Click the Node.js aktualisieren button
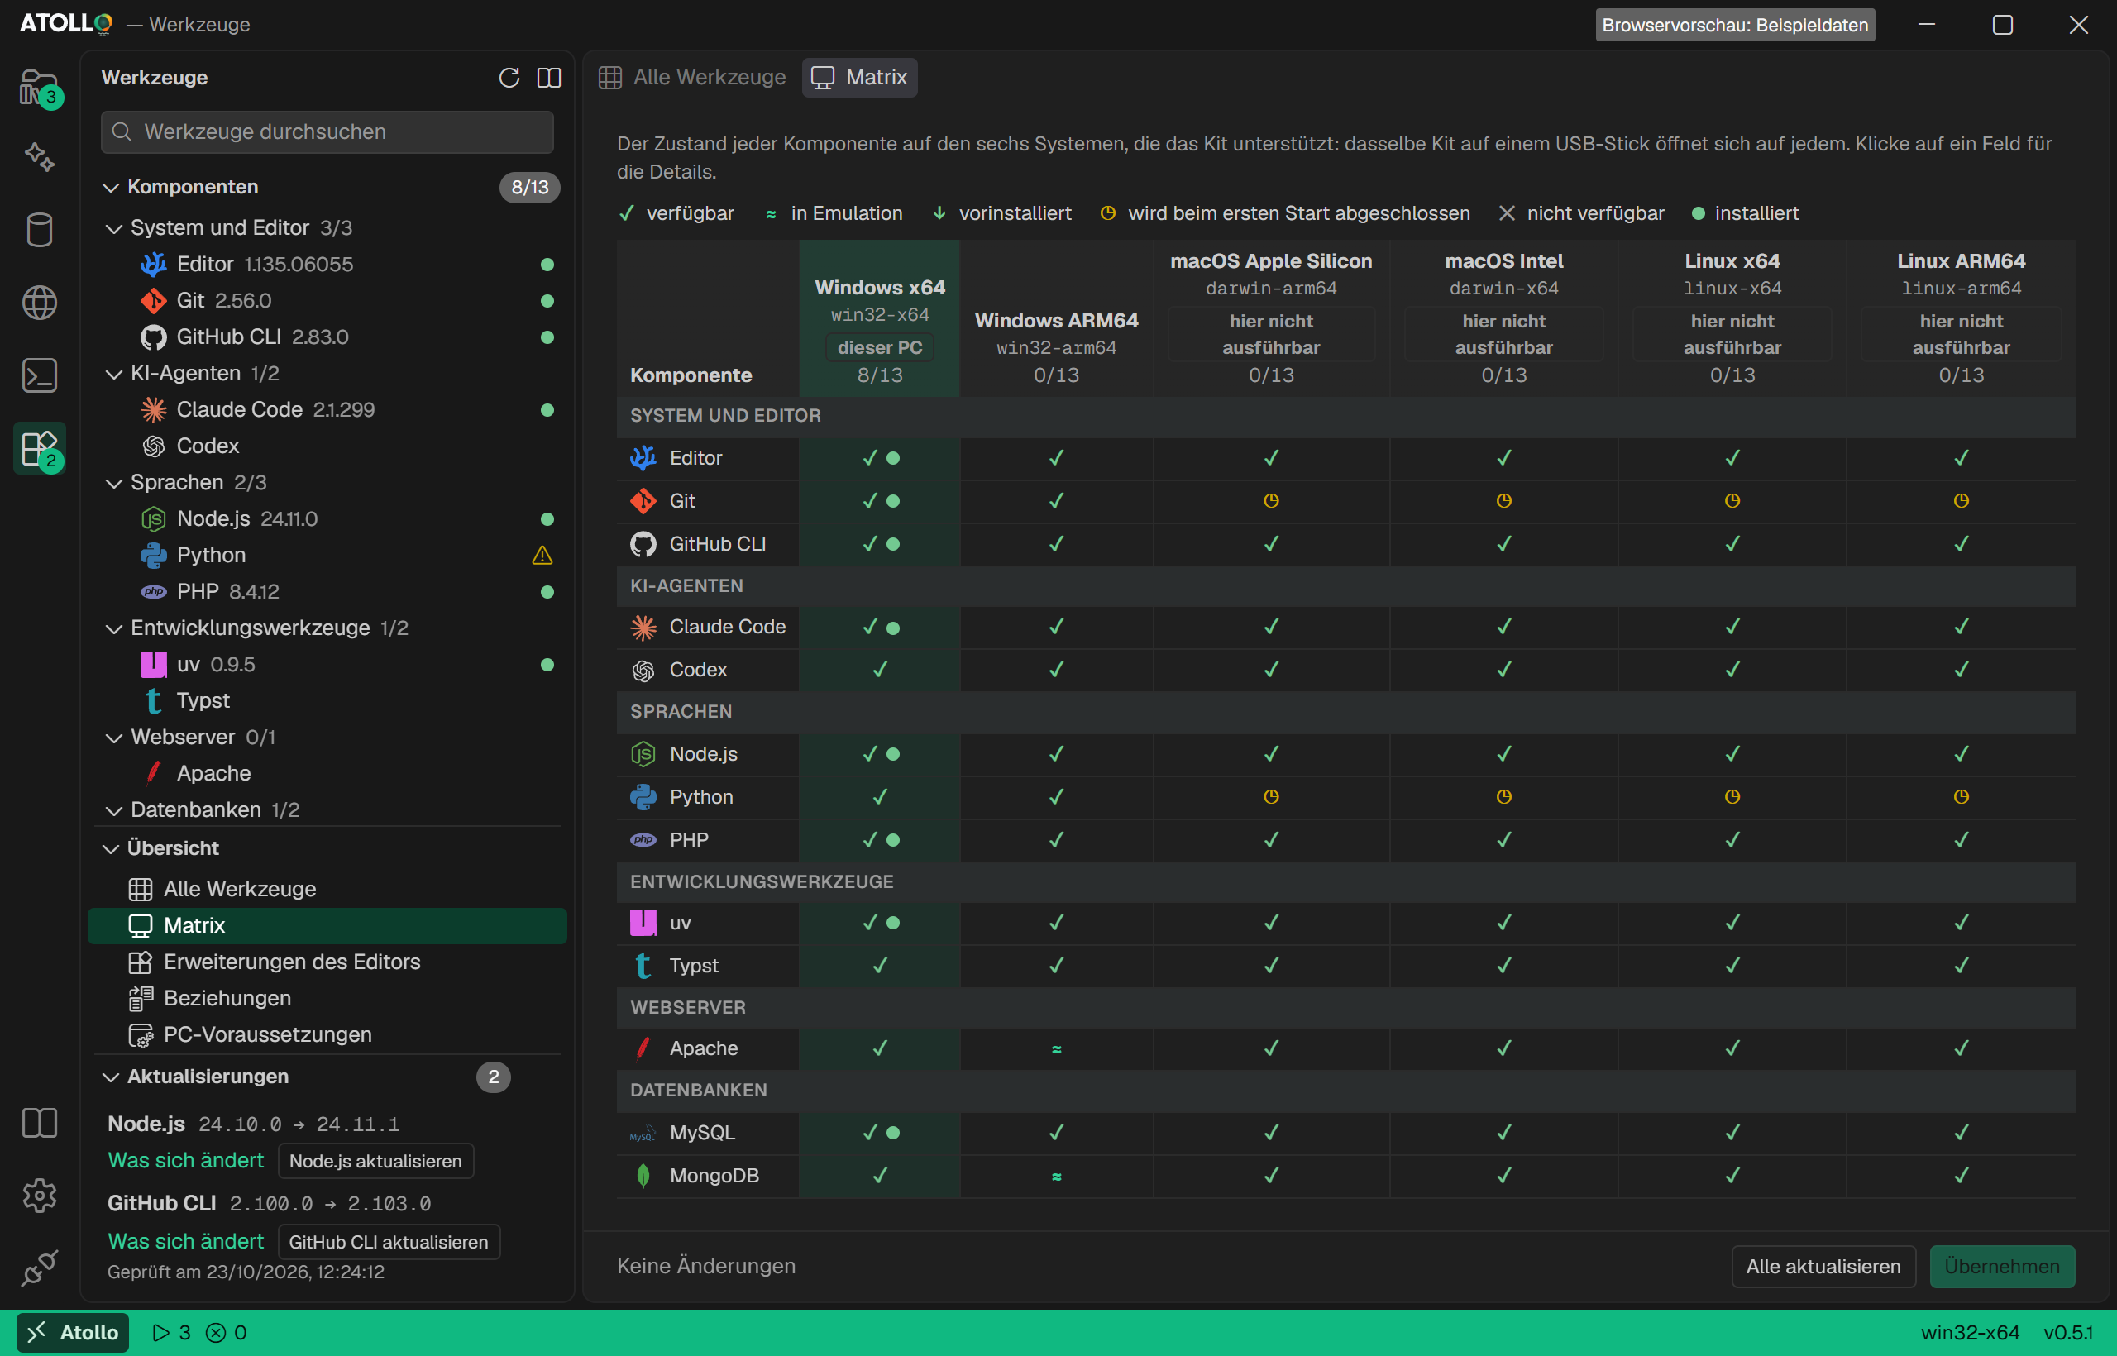The width and height of the screenshot is (2117, 1356). tap(376, 1161)
